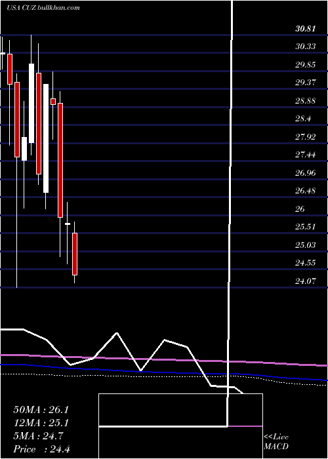Click the 26 price axis label
This screenshot has width=328, height=459.
(300, 209)
